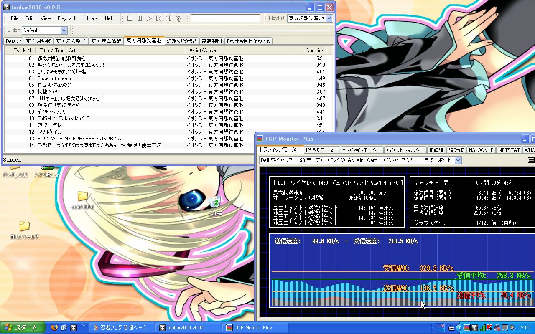Switch to the 幻想メガ☆ラバ playlist tab
The height and width of the screenshot is (334, 535).
click(x=181, y=41)
